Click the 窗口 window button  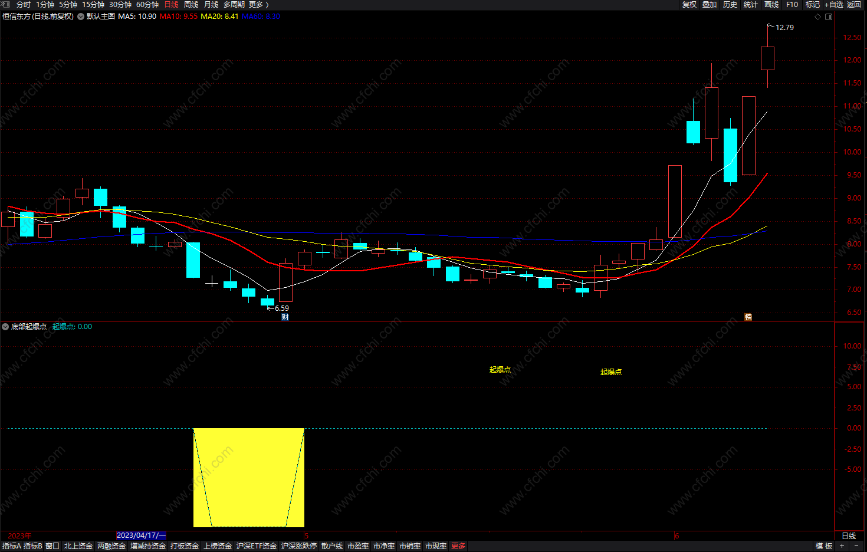(52, 546)
